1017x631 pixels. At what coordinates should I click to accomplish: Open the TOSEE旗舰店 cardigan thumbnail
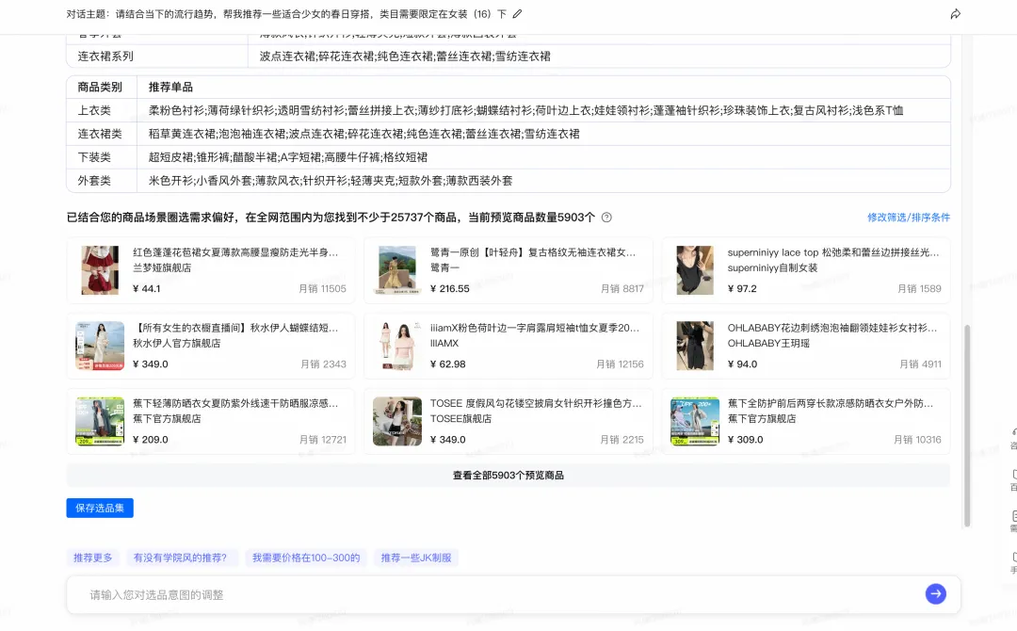396,421
